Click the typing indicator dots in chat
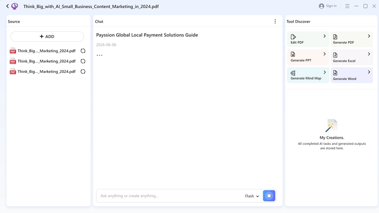Image resolution: width=379 pixels, height=213 pixels. 99,55
